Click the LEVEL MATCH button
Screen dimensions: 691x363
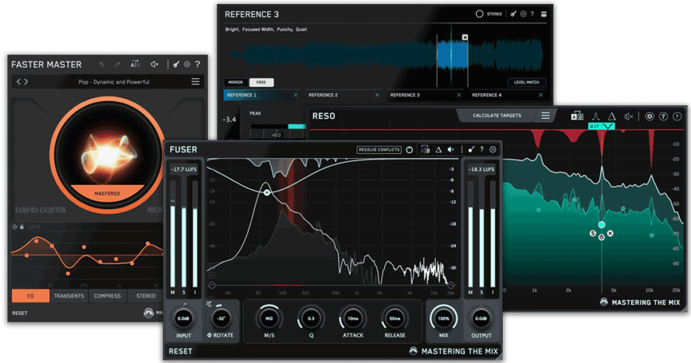pos(526,82)
